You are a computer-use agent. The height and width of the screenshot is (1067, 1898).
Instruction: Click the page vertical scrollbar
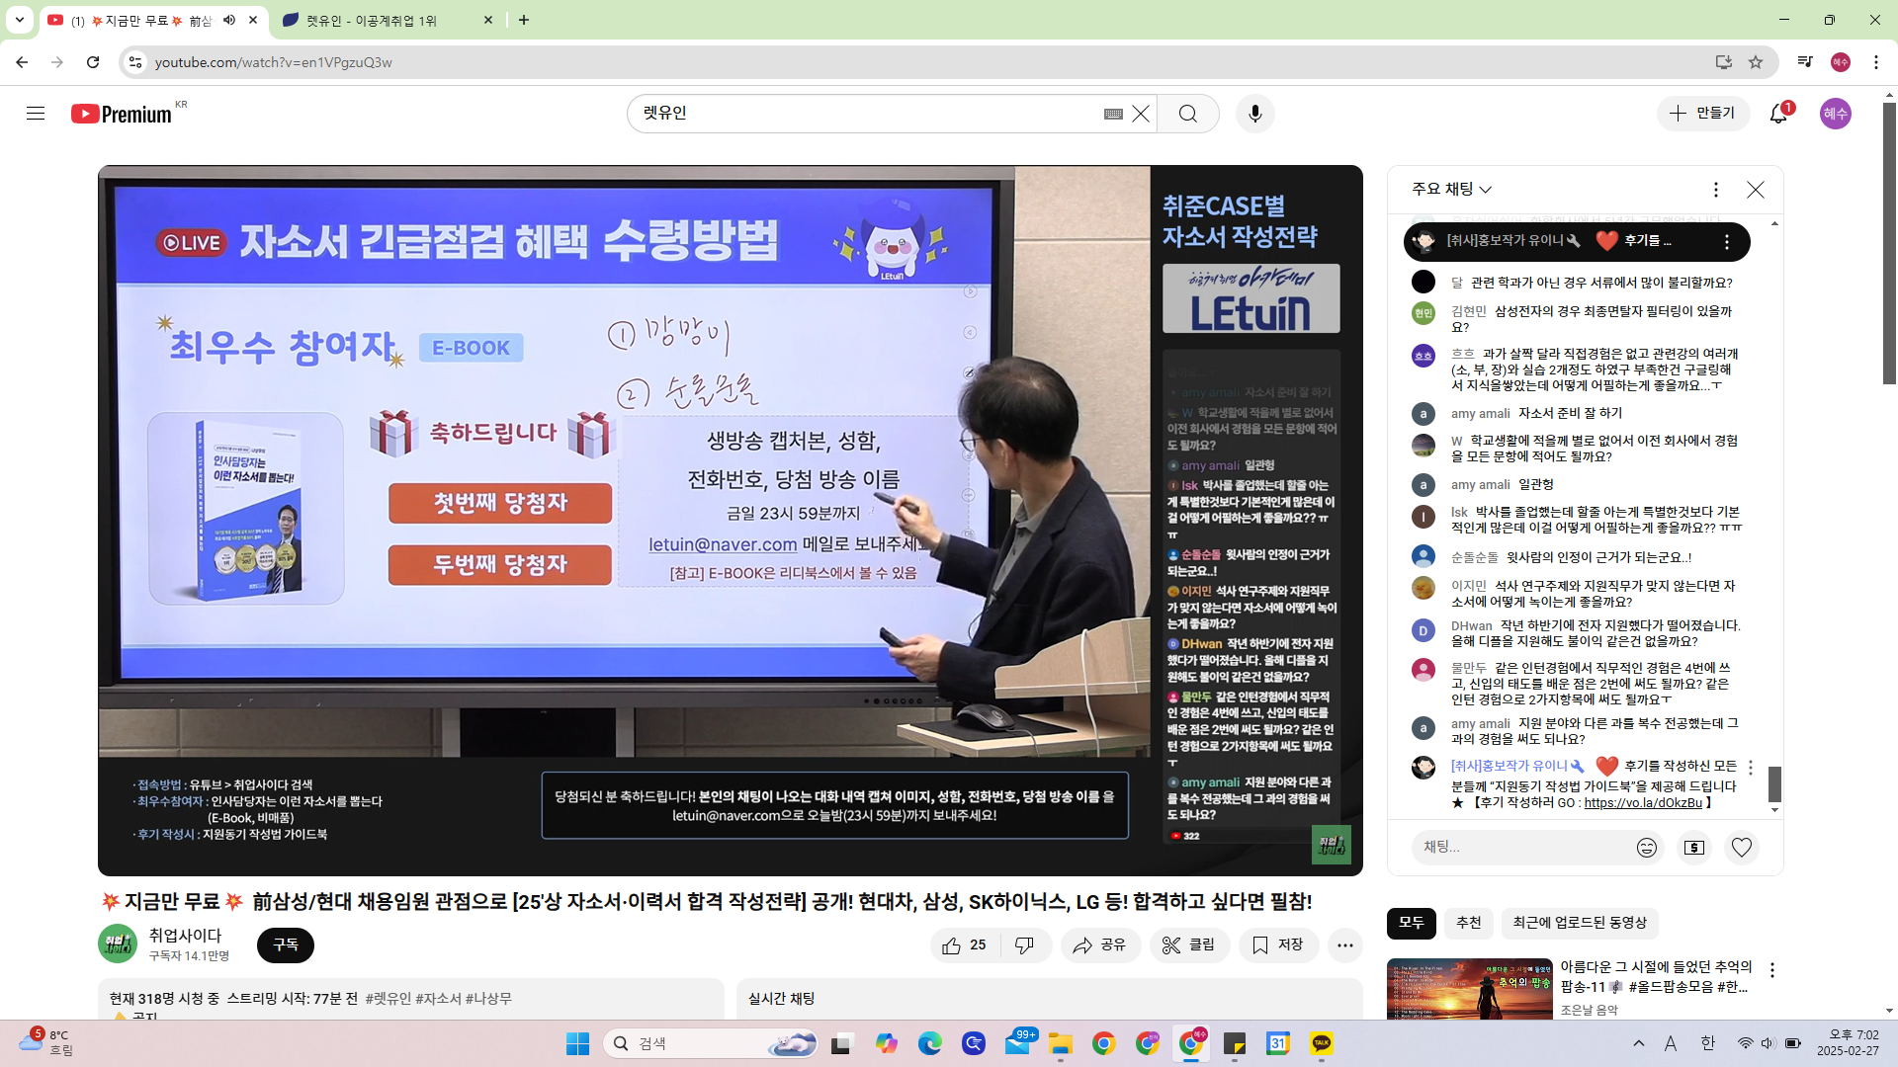[x=1890, y=242]
